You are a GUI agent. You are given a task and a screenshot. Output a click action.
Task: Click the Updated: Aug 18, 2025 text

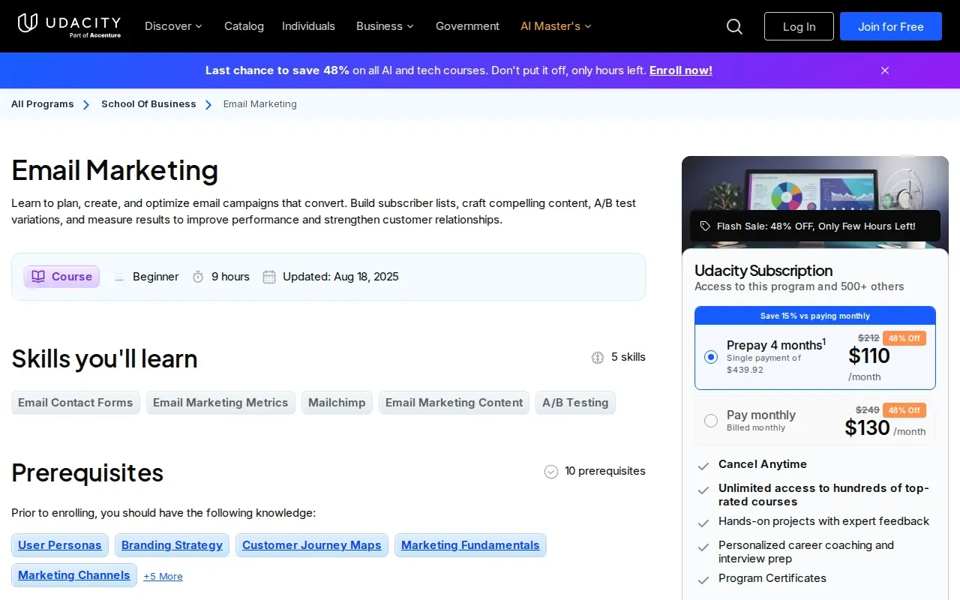[340, 277]
